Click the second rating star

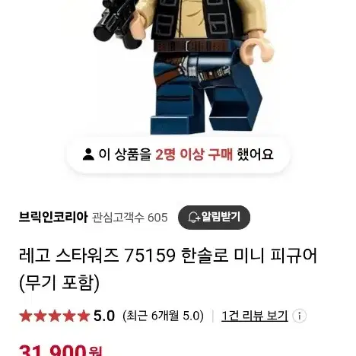point(40,316)
